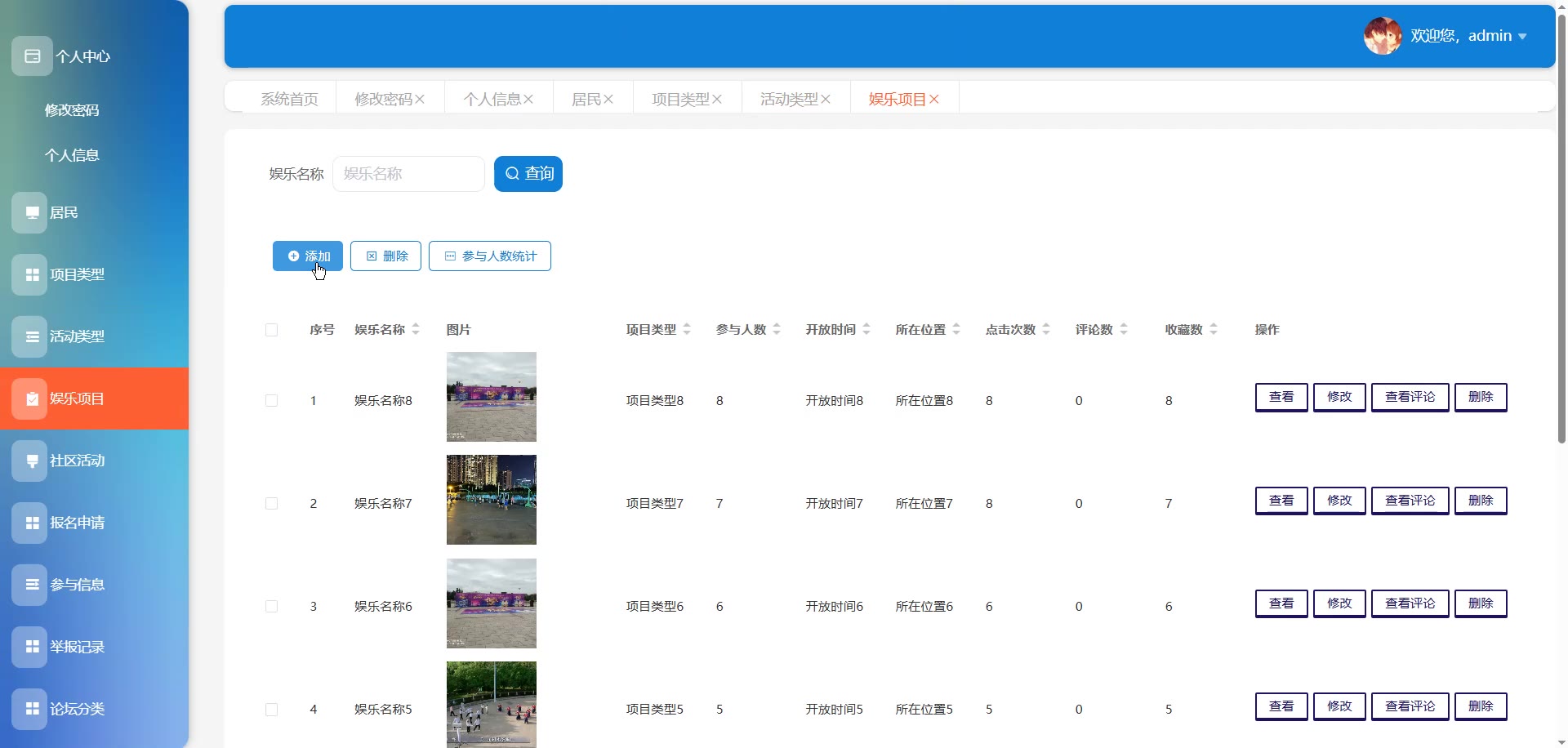Sort table by 点击次数 column

(1046, 330)
